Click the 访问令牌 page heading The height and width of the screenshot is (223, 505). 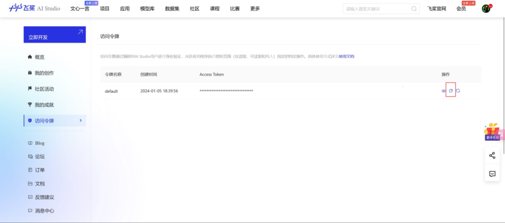[x=109, y=37]
